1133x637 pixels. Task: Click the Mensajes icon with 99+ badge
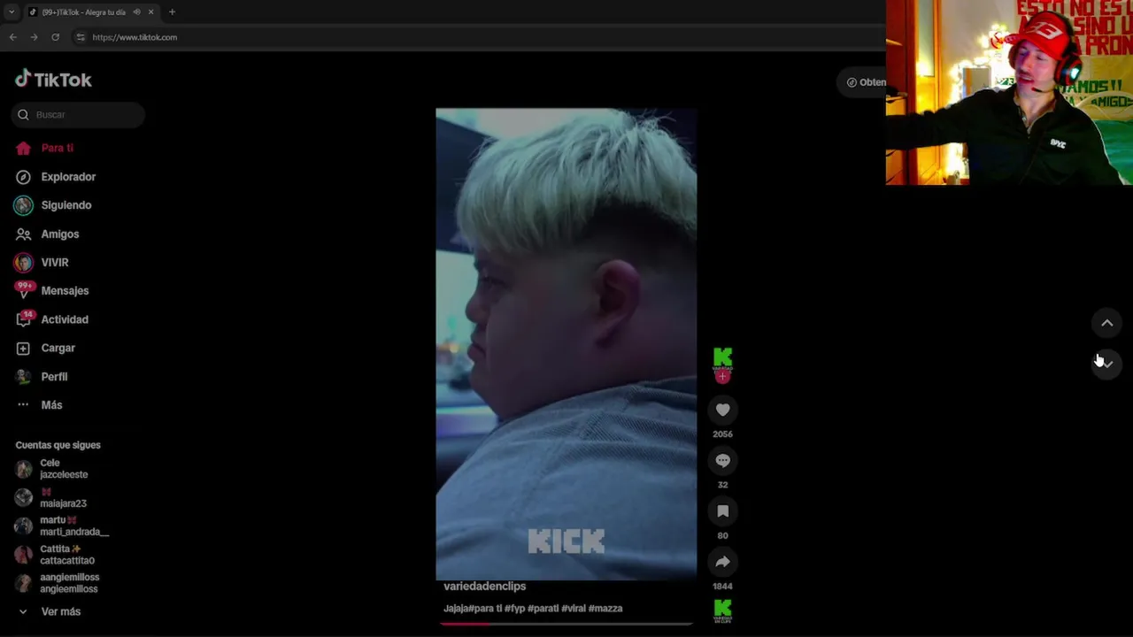click(x=23, y=290)
